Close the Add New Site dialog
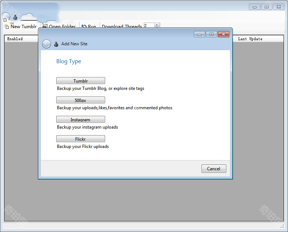Screen dimensions: 288x232 click(223, 34)
